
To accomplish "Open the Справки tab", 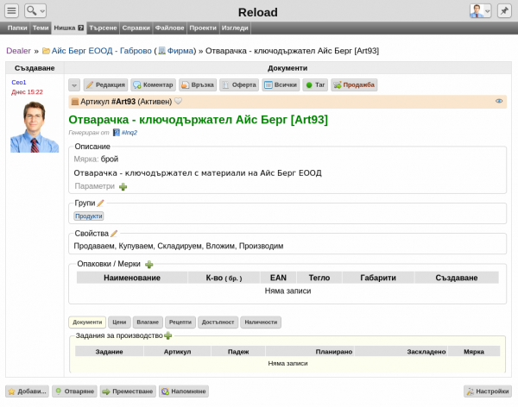I will 136,28.
